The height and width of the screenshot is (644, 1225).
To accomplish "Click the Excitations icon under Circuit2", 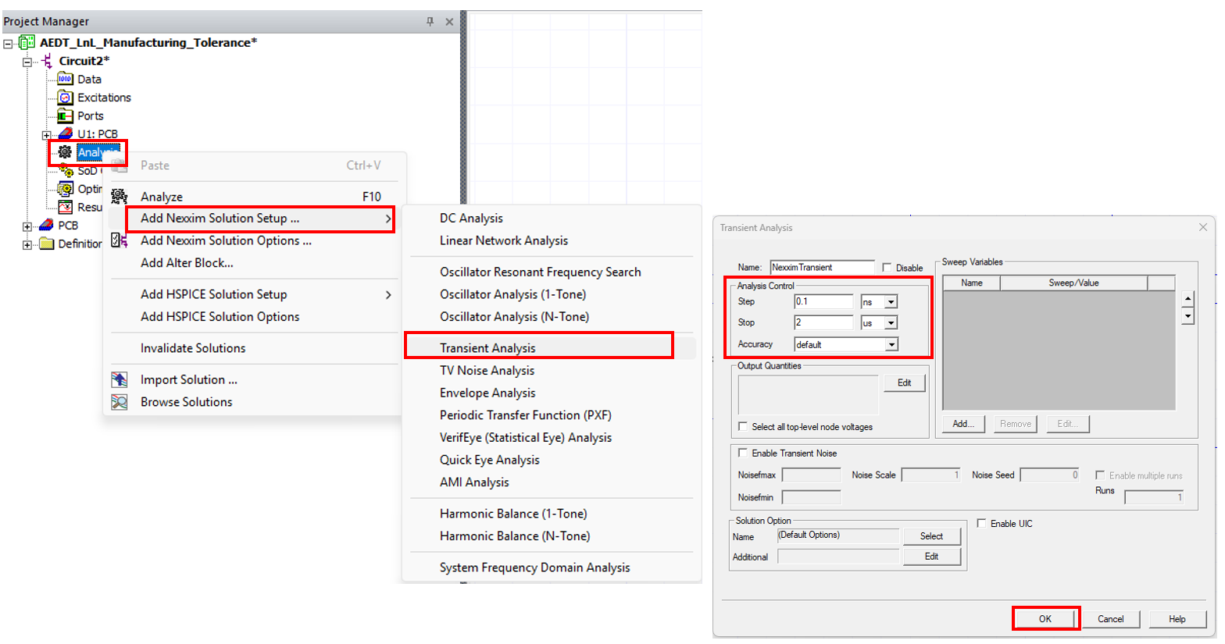I will tap(65, 98).
